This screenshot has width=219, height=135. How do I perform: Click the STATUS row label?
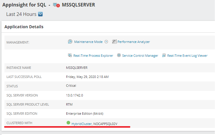(12, 86)
